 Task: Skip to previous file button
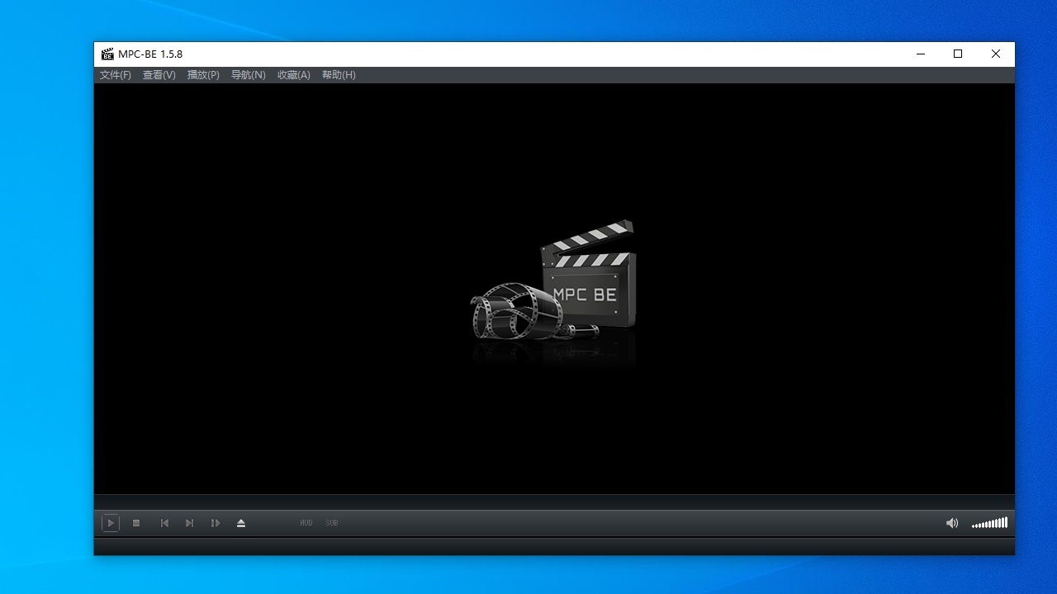[x=164, y=523]
